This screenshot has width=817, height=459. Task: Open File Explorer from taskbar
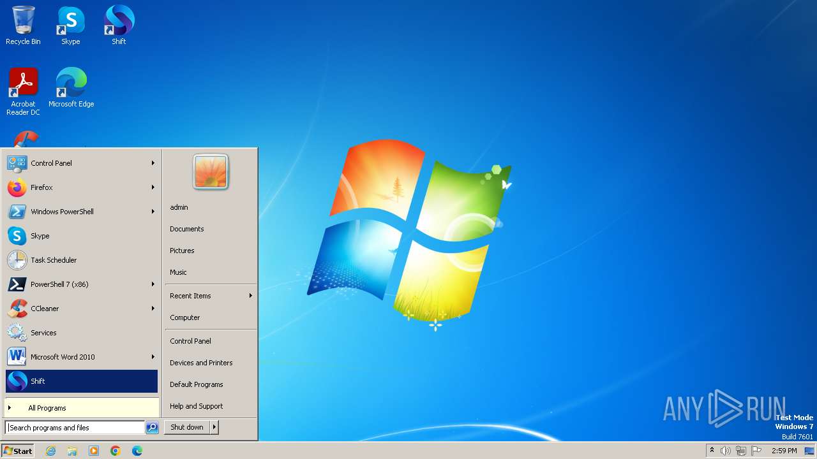pos(72,451)
